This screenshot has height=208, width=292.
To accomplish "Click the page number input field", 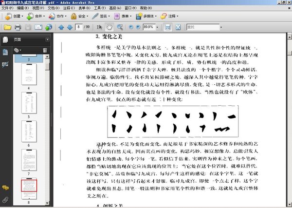I will [x=79, y=27].
